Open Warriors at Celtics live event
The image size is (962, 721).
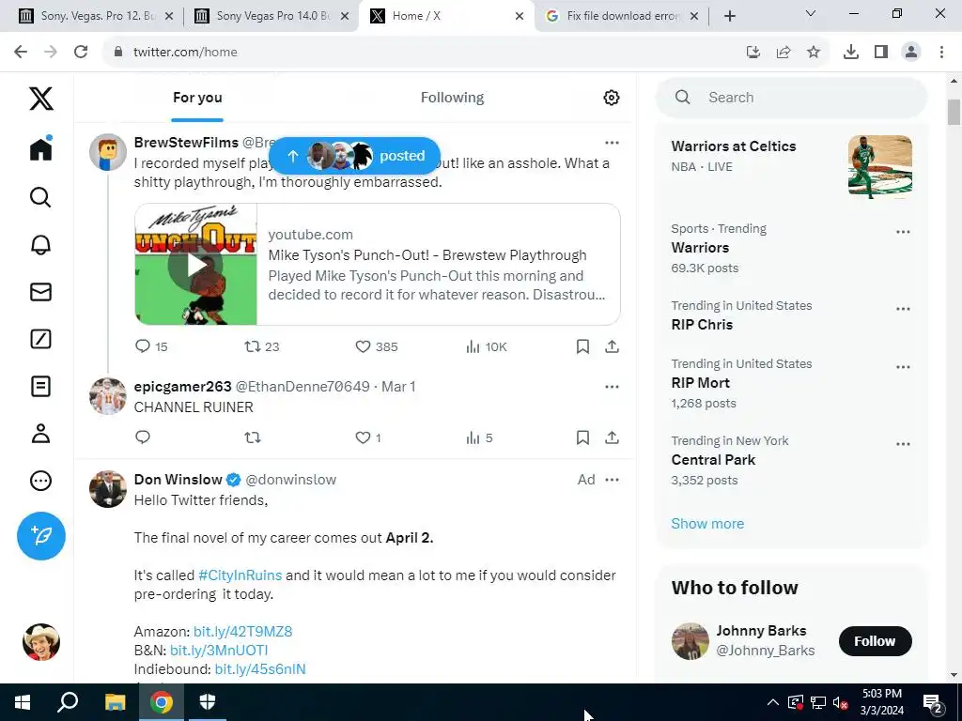coord(791,165)
